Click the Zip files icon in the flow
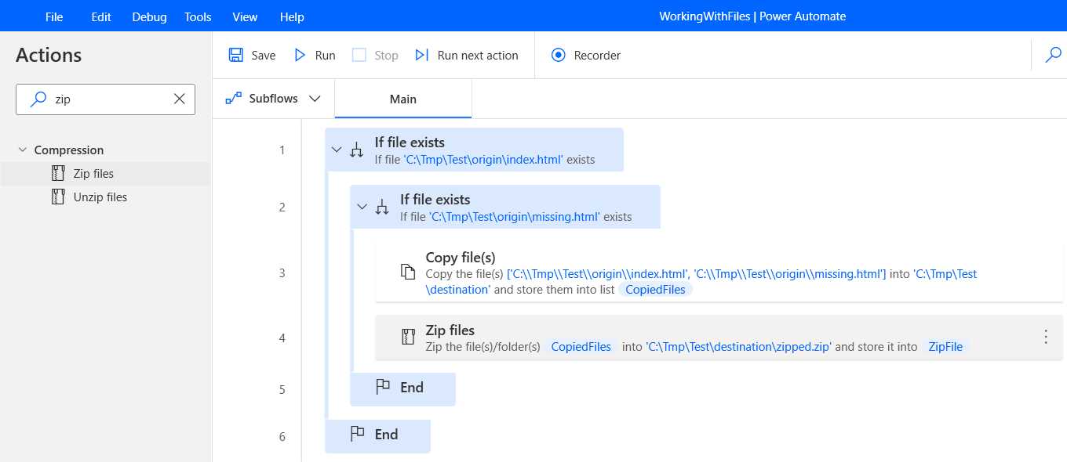The width and height of the screenshot is (1067, 462). tap(407, 336)
